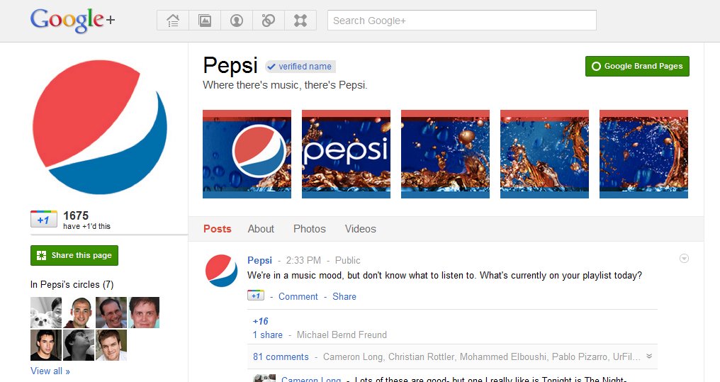Click the Share this page button
The height and width of the screenshot is (382, 720).
(74, 255)
